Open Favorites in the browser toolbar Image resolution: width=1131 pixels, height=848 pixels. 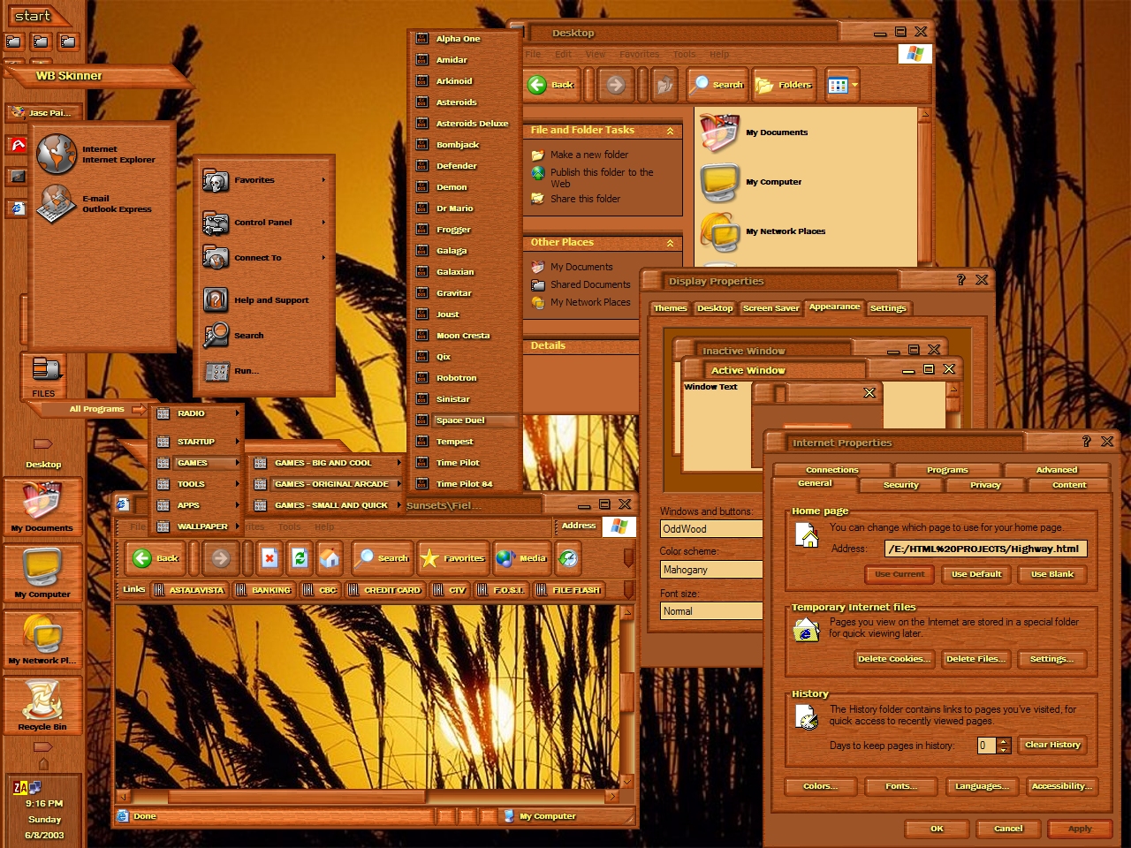[453, 558]
